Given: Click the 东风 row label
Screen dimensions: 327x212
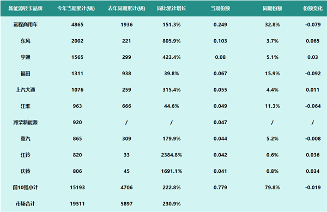Looking at the screenshot, I should (x=26, y=41).
